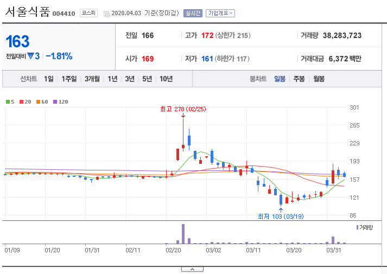Collapse the chart with the bottom chevron button
This screenshot has width=387, height=274.
[x=192, y=269]
